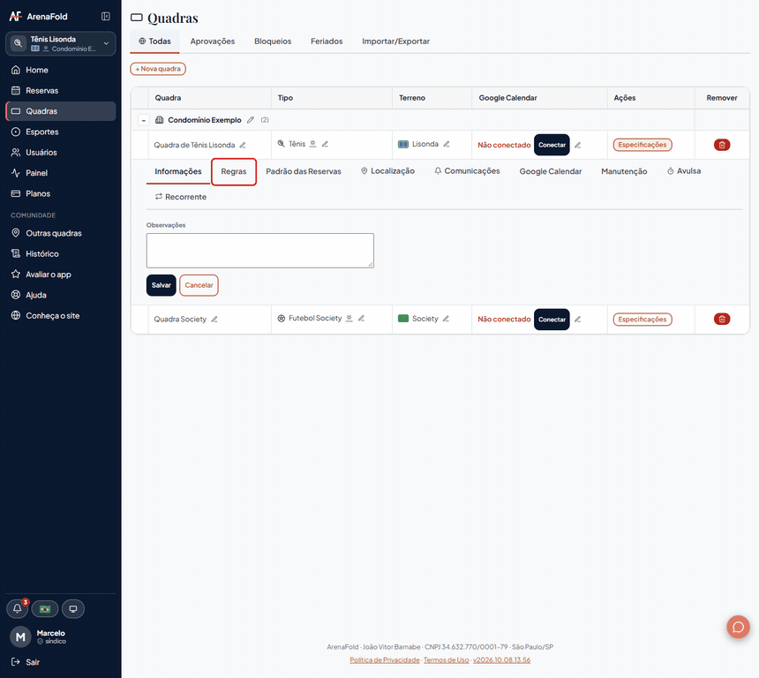Connect Google Calendar for Quadra de Tênis Lisonda
Image resolution: width=759 pixels, height=678 pixels.
pyautogui.click(x=552, y=145)
